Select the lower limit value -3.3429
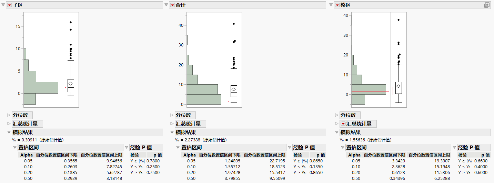494x183 pixels. click(x=397, y=161)
